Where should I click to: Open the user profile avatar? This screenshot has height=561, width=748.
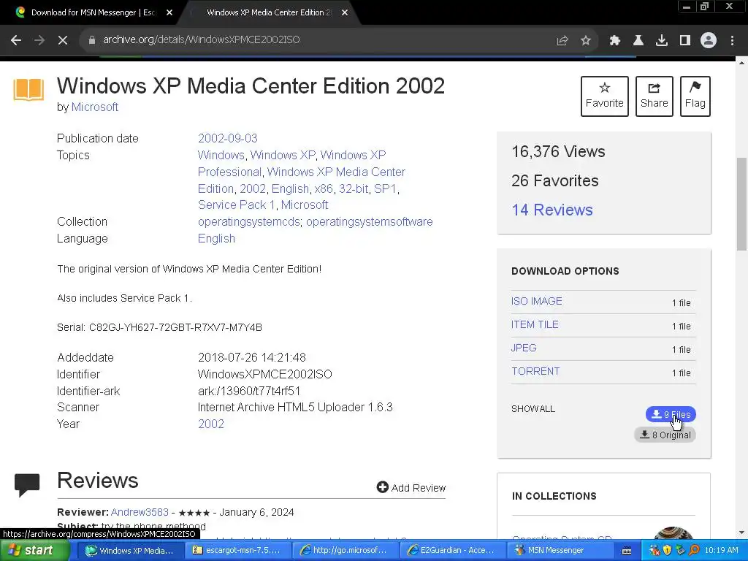709,41
